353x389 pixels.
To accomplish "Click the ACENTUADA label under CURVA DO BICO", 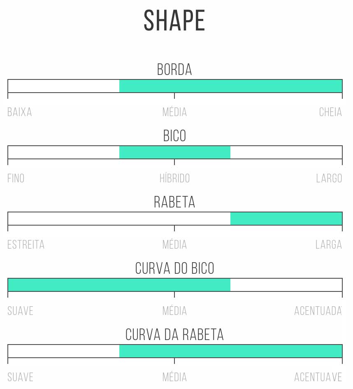I will click(318, 311).
